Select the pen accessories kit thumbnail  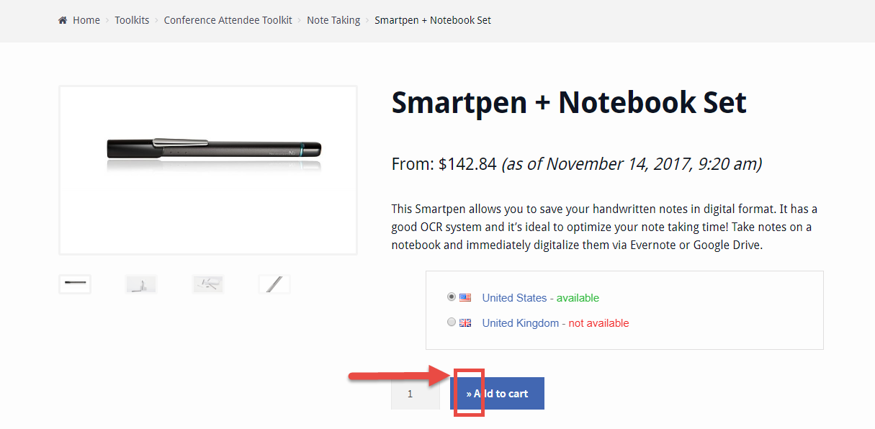(207, 283)
